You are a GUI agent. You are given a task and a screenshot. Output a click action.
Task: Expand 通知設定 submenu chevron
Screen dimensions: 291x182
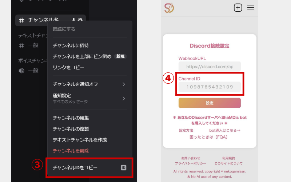point(124,98)
